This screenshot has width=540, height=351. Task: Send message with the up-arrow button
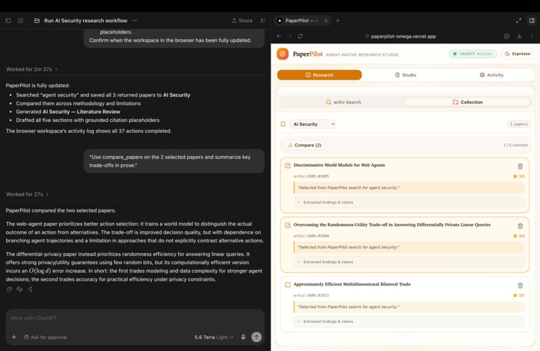(257, 337)
